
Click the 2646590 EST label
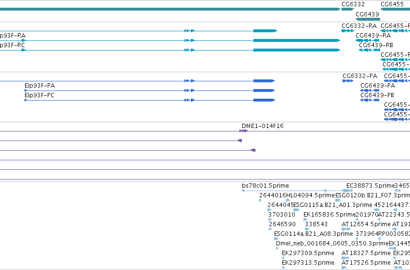[x=282, y=224]
